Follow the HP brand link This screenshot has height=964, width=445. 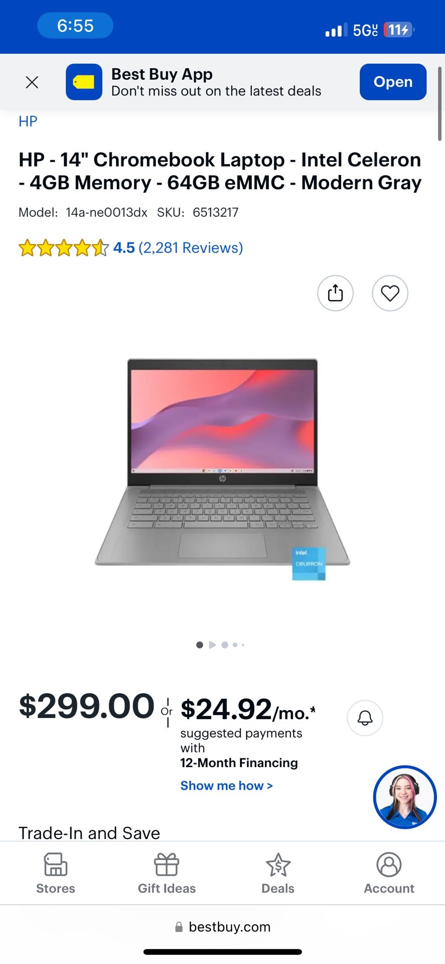tap(28, 122)
